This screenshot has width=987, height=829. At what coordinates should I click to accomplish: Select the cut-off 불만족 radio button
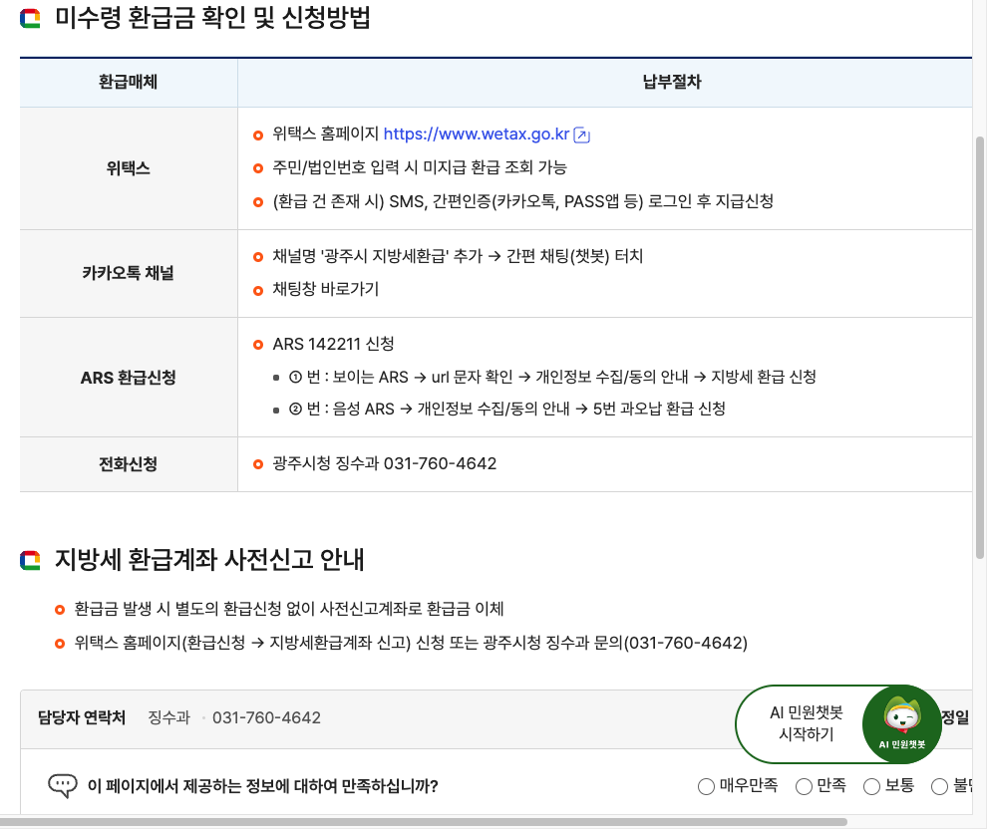click(940, 786)
